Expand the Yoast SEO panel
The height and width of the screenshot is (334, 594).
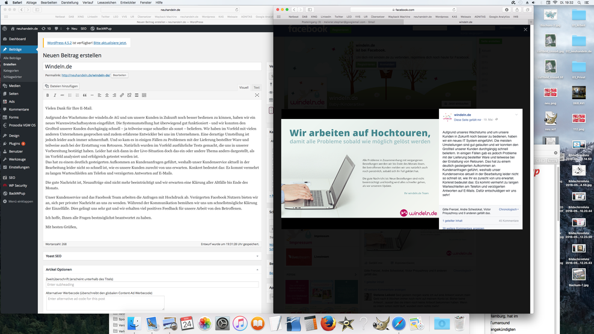(x=257, y=256)
